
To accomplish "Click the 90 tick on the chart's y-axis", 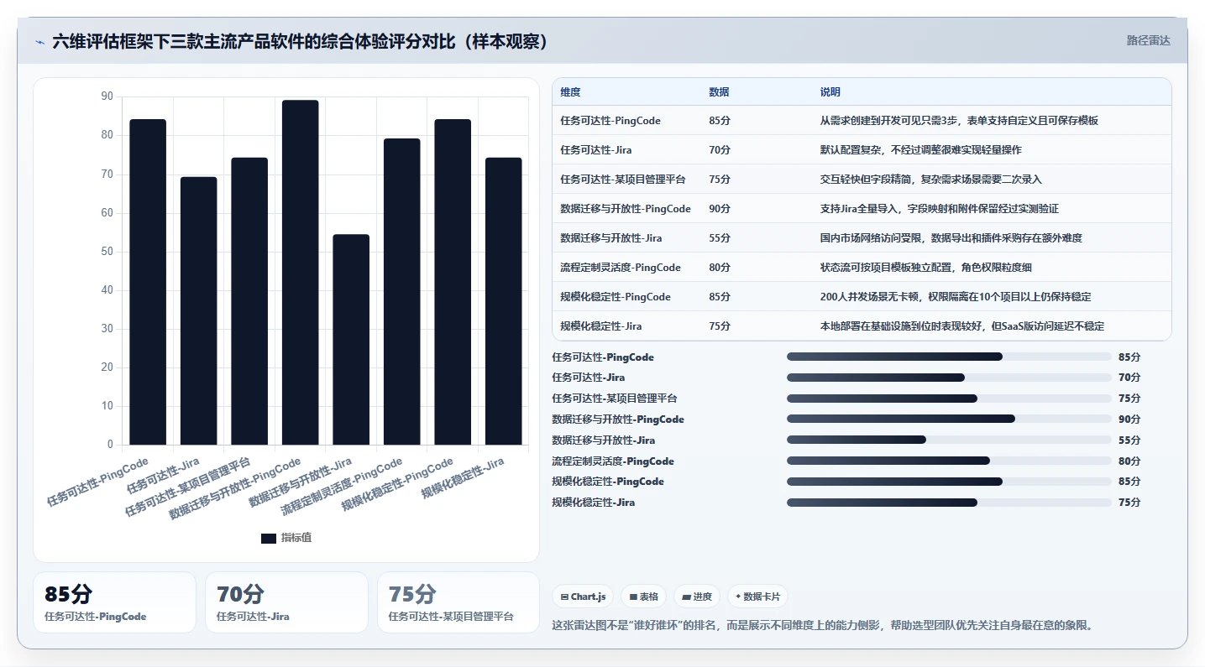I will [x=107, y=96].
